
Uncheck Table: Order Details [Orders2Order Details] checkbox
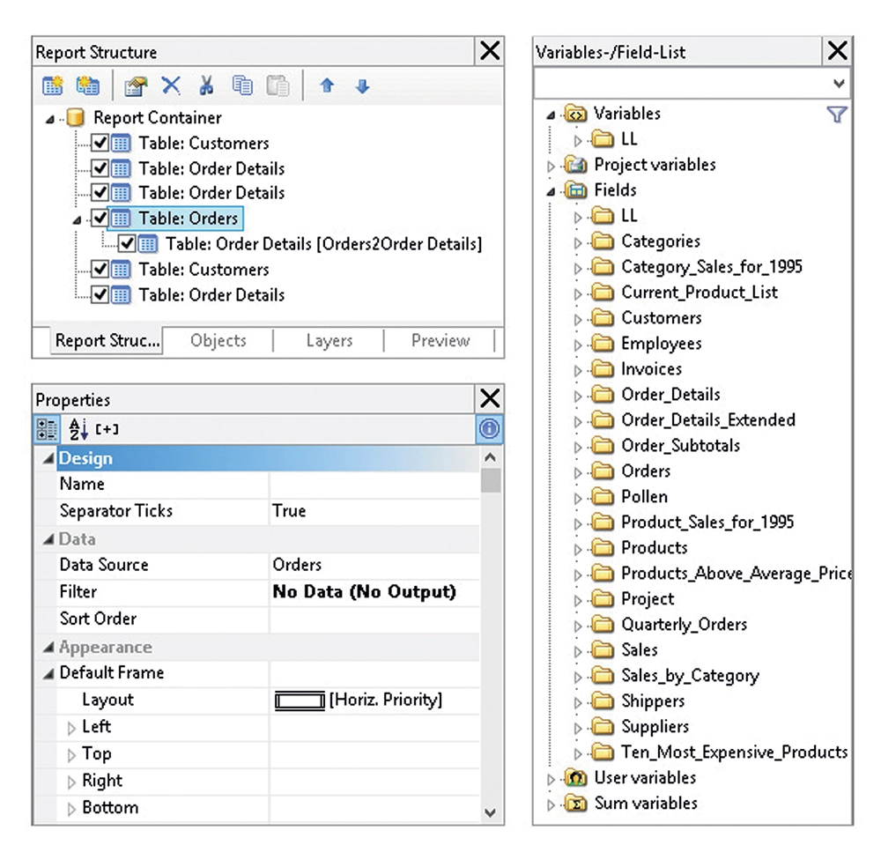pos(127,244)
